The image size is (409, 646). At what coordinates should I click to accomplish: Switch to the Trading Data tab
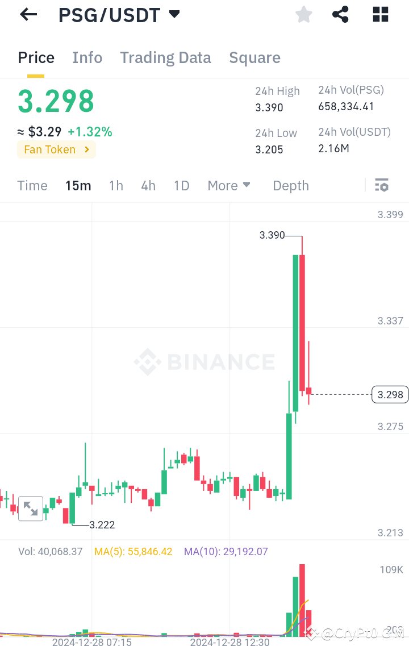tap(165, 57)
